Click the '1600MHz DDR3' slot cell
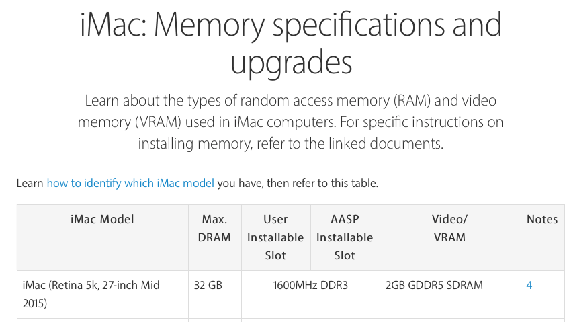567x322 pixels. click(310, 286)
